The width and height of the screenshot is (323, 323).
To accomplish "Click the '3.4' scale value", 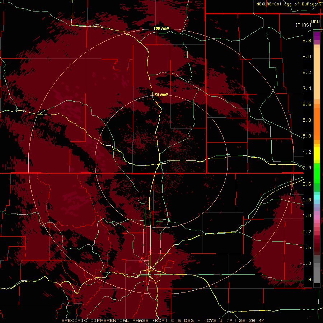I will point(307,168).
